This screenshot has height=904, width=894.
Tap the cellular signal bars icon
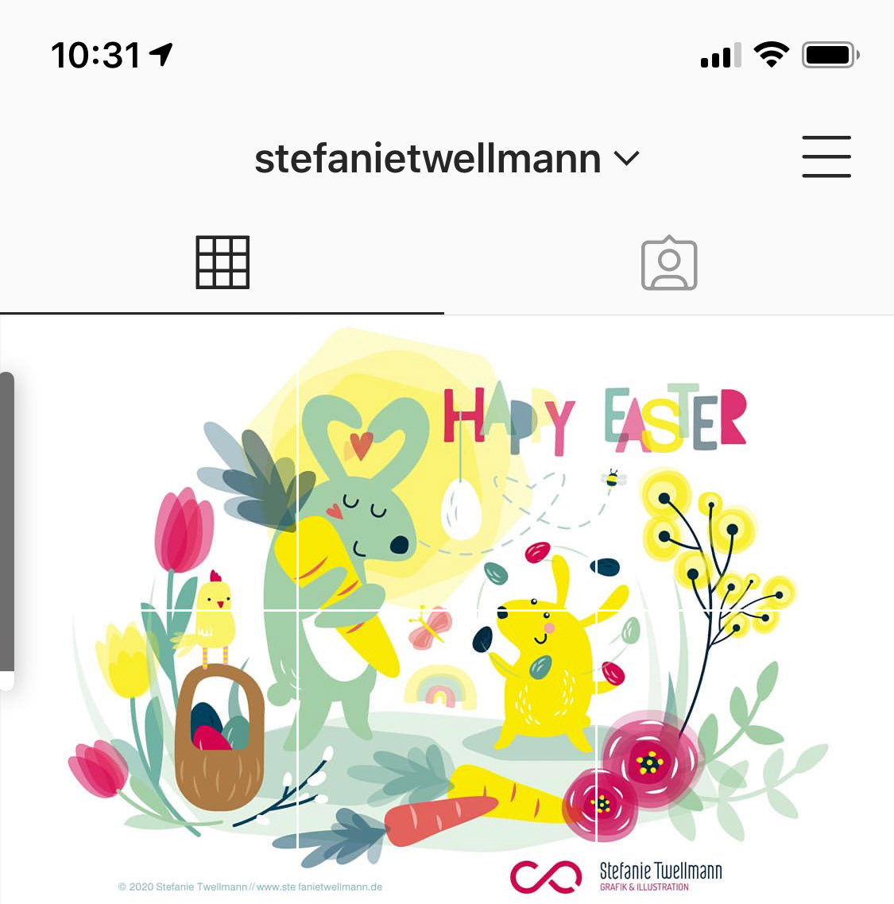(721, 56)
